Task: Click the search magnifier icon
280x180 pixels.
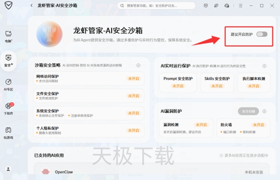Action: (x=122, y=6)
